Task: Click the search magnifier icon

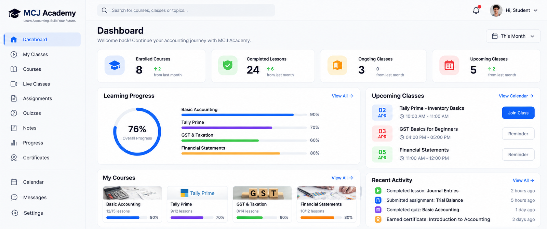Action: tap(105, 10)
